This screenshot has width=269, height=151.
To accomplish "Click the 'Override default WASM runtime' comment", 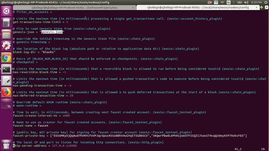I will coord(60,102).
